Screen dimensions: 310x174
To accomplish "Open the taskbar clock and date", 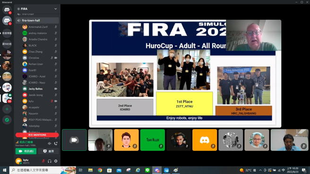I will [293, 170].
